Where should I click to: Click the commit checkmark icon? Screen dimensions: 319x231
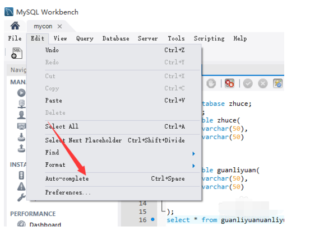pos(248,83)
